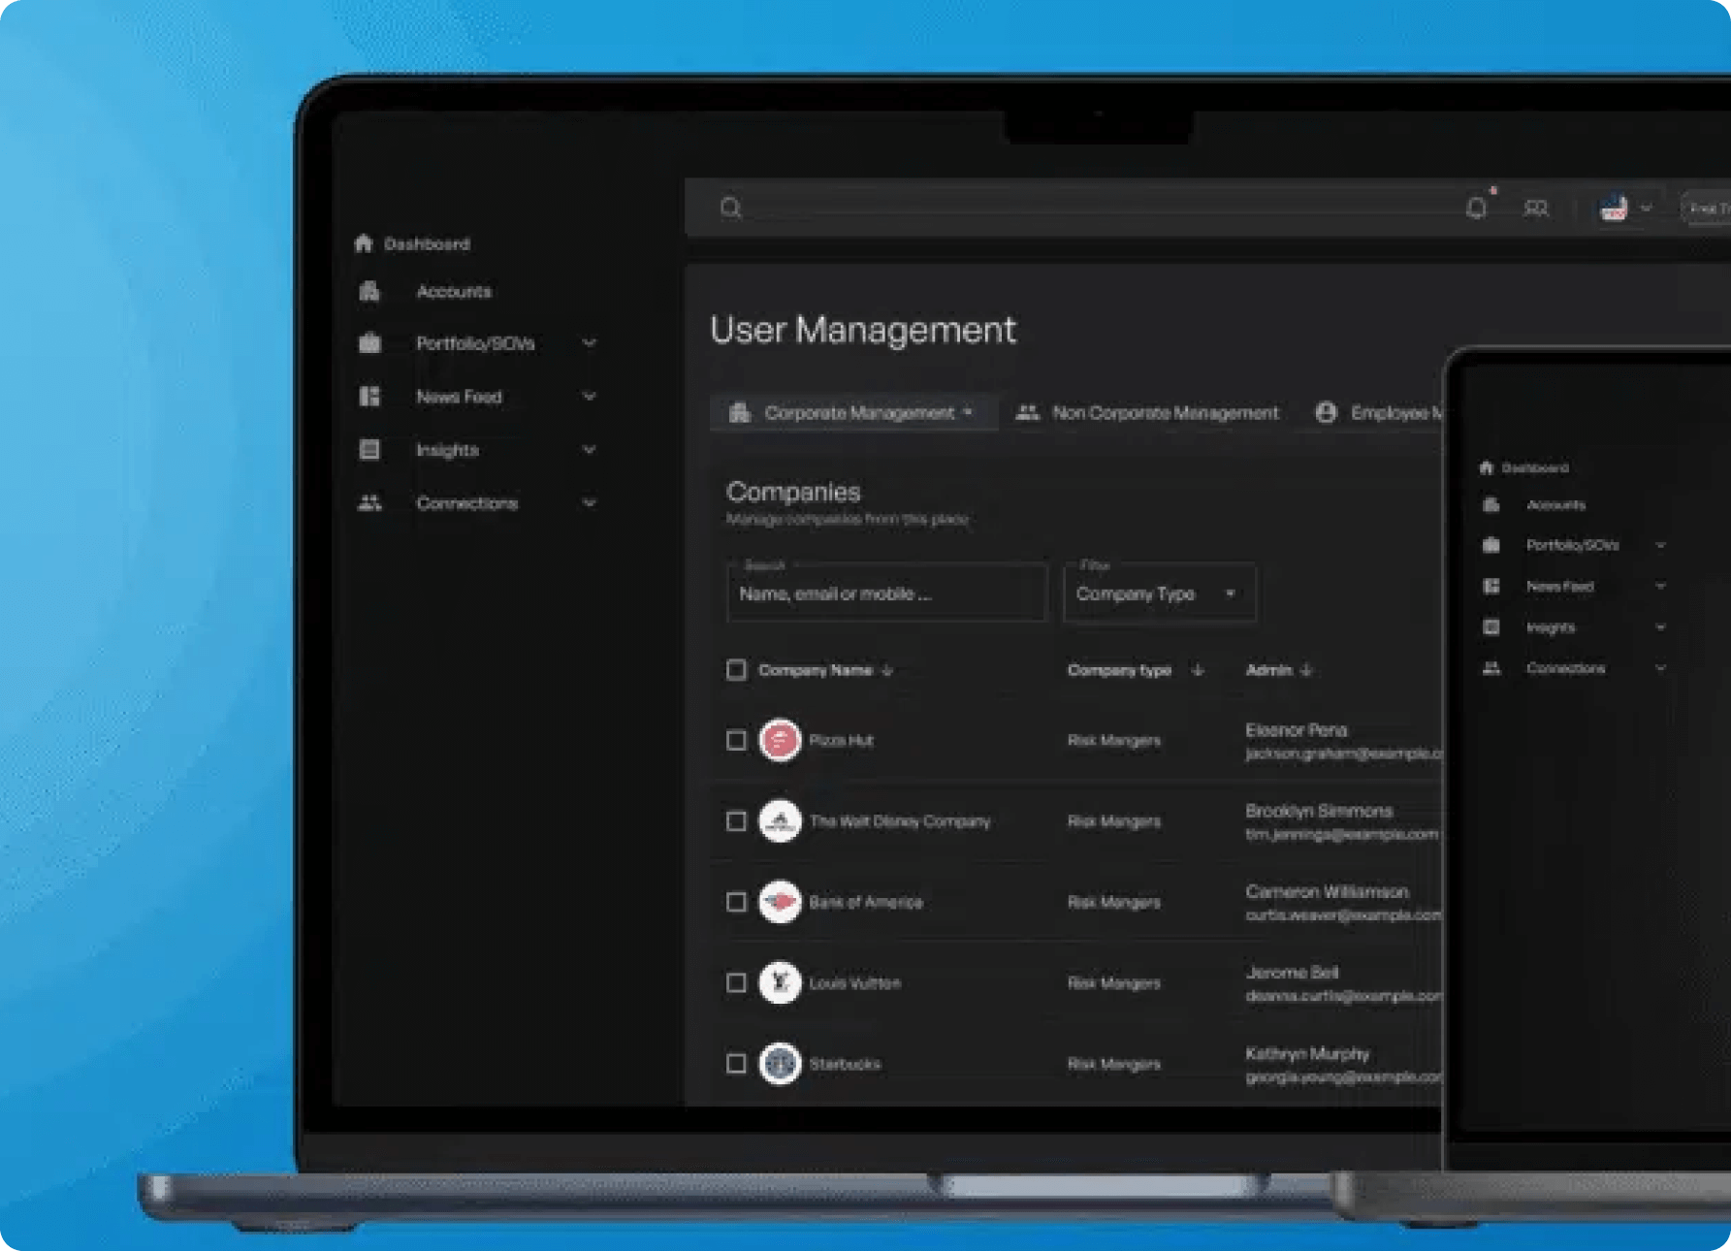The width and height of the screenshot is (1731, 1251).
Task: Click the Accounts building icon in sidebar
Action: 369,291
